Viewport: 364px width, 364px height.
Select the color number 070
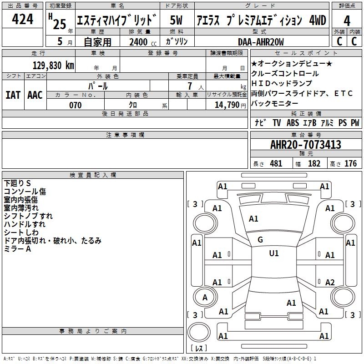pyautogui.click(x=76, y=105)
